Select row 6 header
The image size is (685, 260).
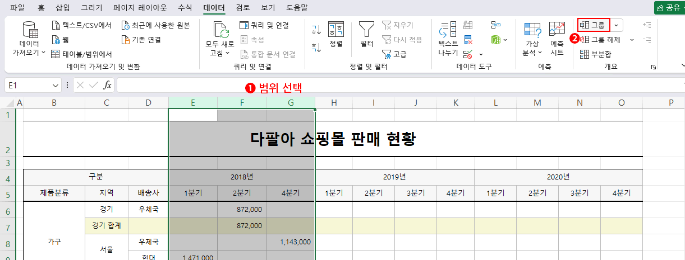tap(8, 210)
